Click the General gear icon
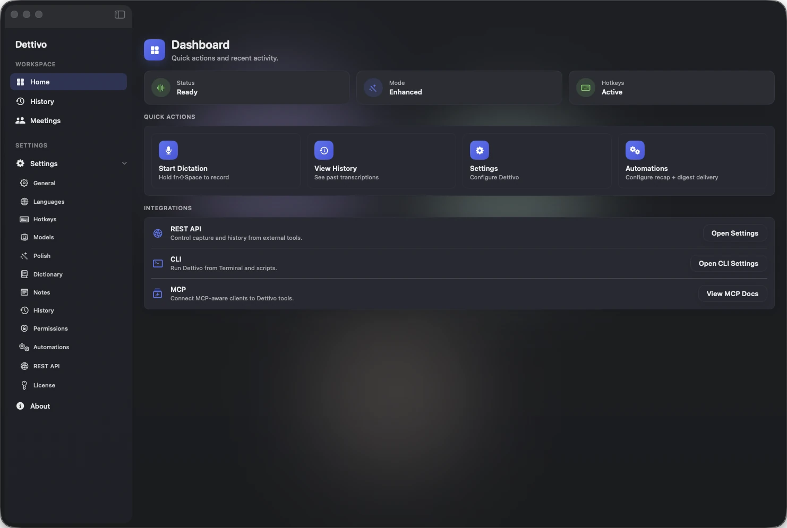This screenshot has height=528, width=787. pos(24,183)
